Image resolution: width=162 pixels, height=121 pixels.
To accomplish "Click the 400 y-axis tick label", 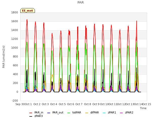I will click(15, 74).
